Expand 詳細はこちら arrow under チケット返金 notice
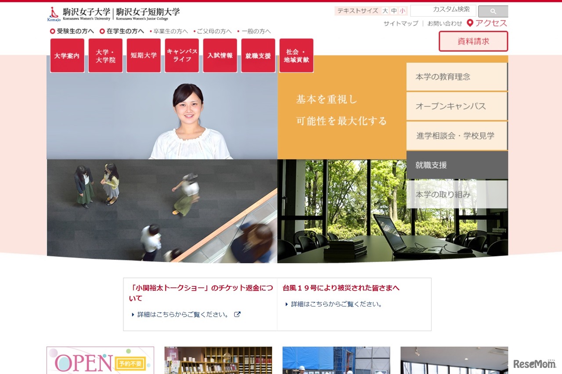The width and height of the screenshot is (562, 374). pyautogui.click(x=133, y=314)
